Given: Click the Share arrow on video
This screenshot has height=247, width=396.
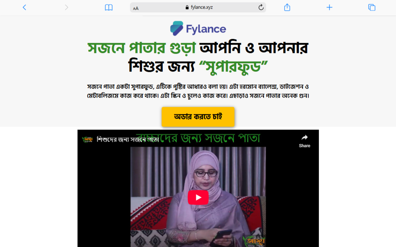Looking at the screenshot, I should 305,141.
